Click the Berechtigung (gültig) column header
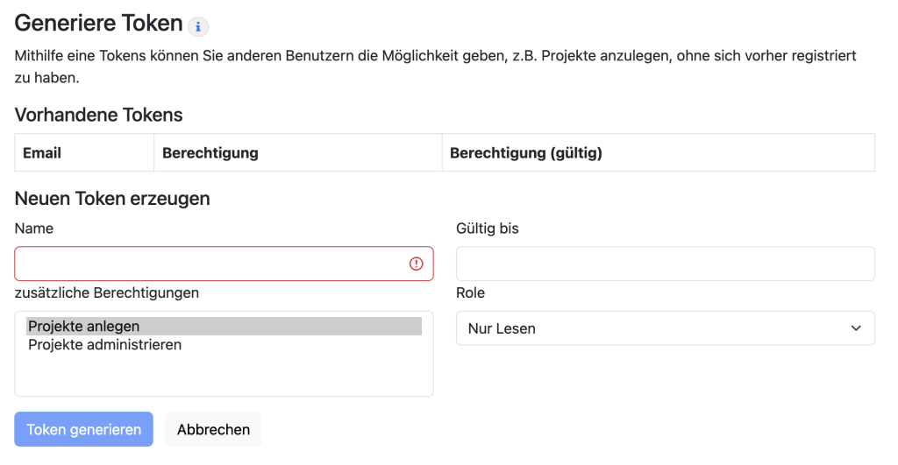This screenshot has height=465, width=898. click(x=526, y=153)
